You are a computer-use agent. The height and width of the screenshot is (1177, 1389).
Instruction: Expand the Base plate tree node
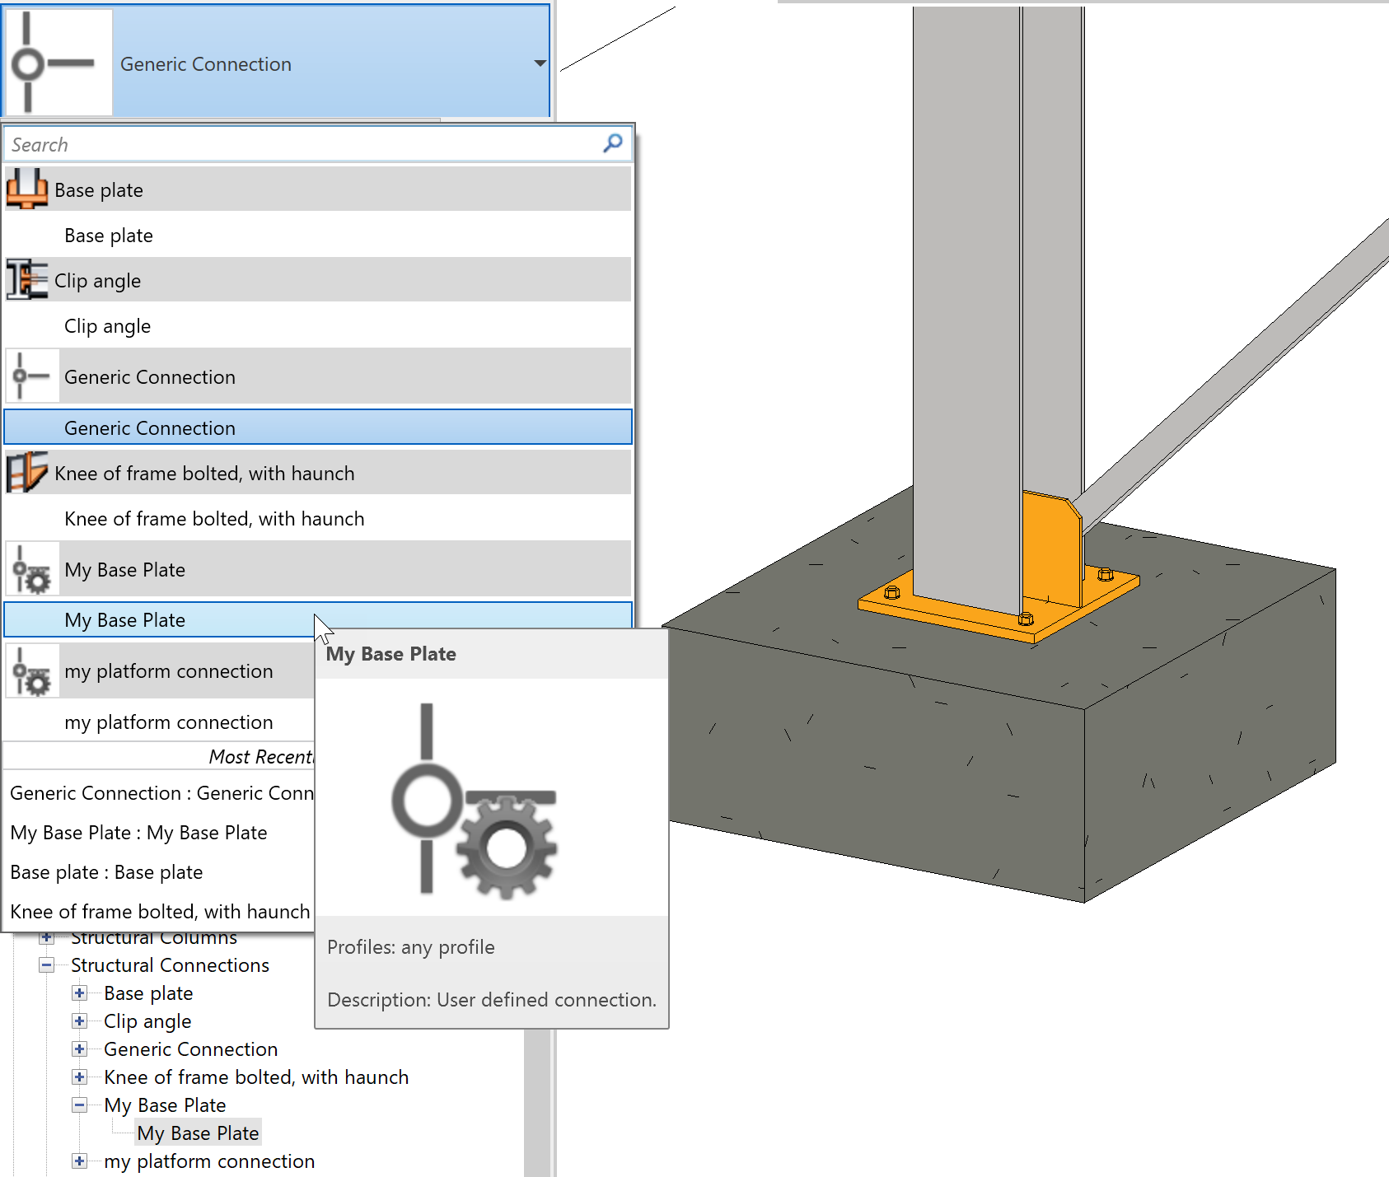point(79,993)
